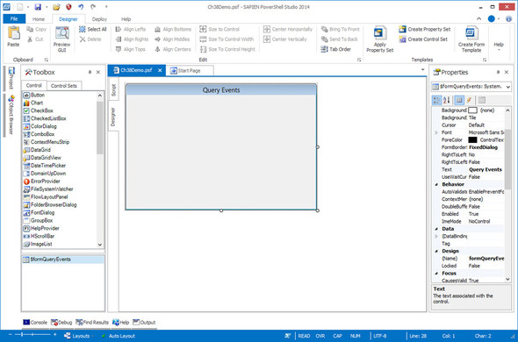518x342 pixels.
Task: Expand the Font property node
Action: pyautogui.click(x=436, y=132)
